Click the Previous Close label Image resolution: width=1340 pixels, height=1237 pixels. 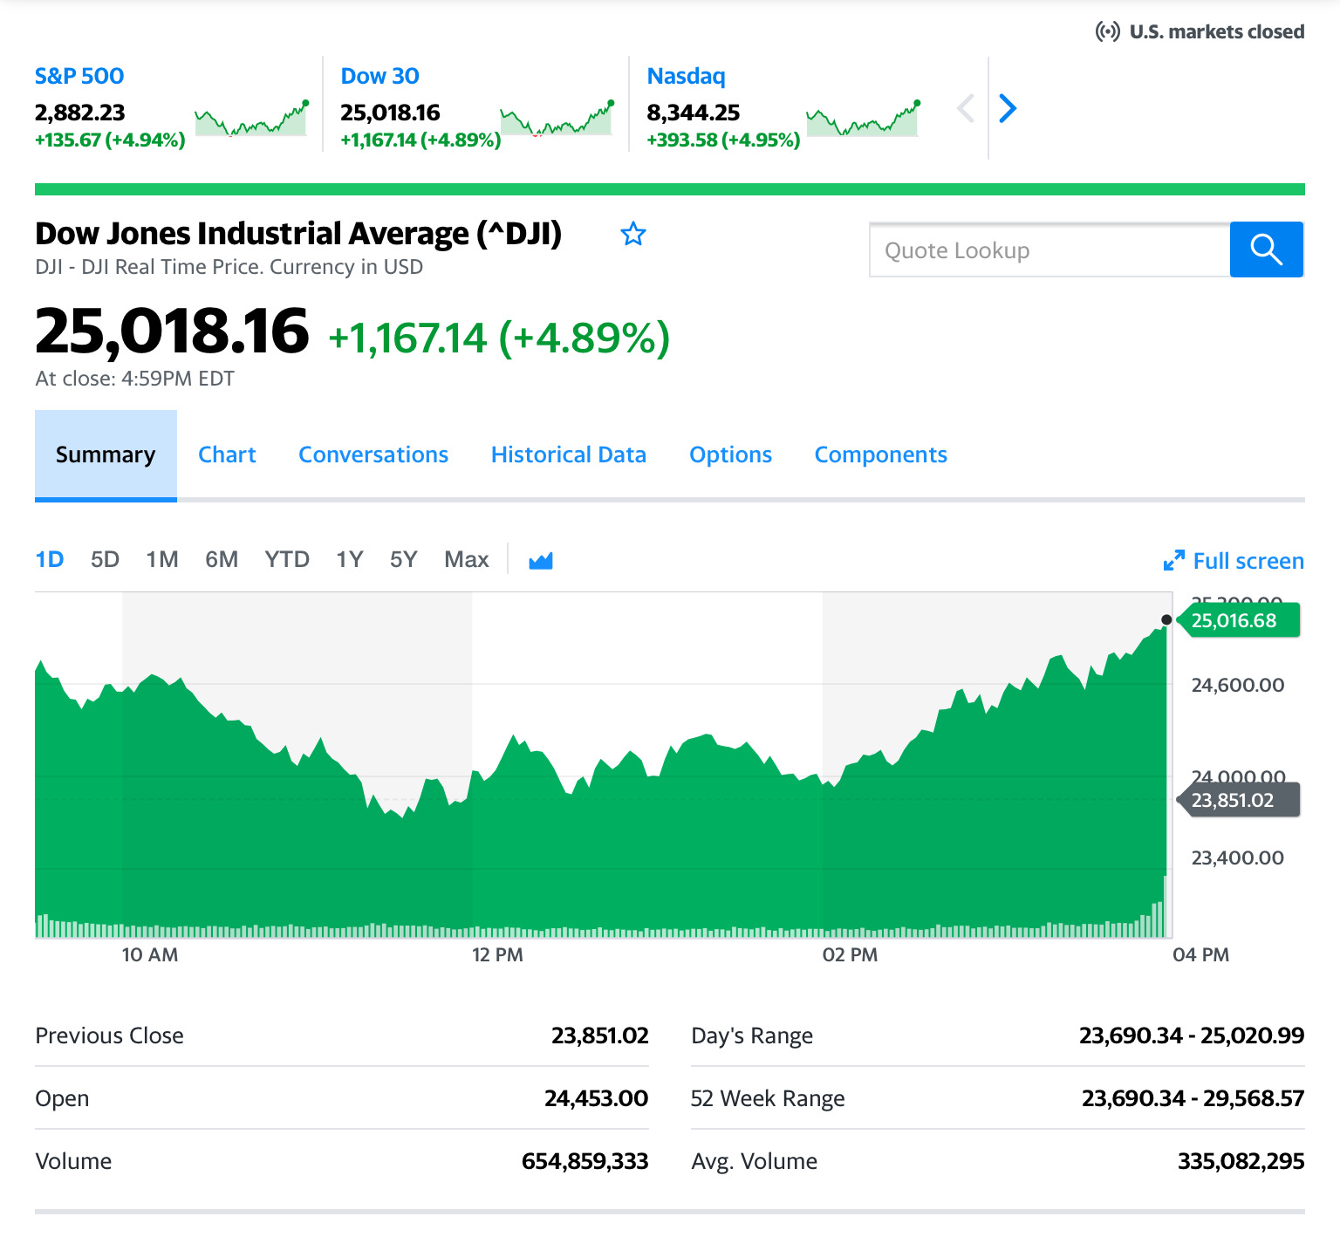110,1035
